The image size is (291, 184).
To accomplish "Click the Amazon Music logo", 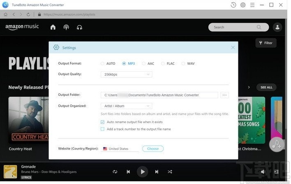I will click(22, 27).
